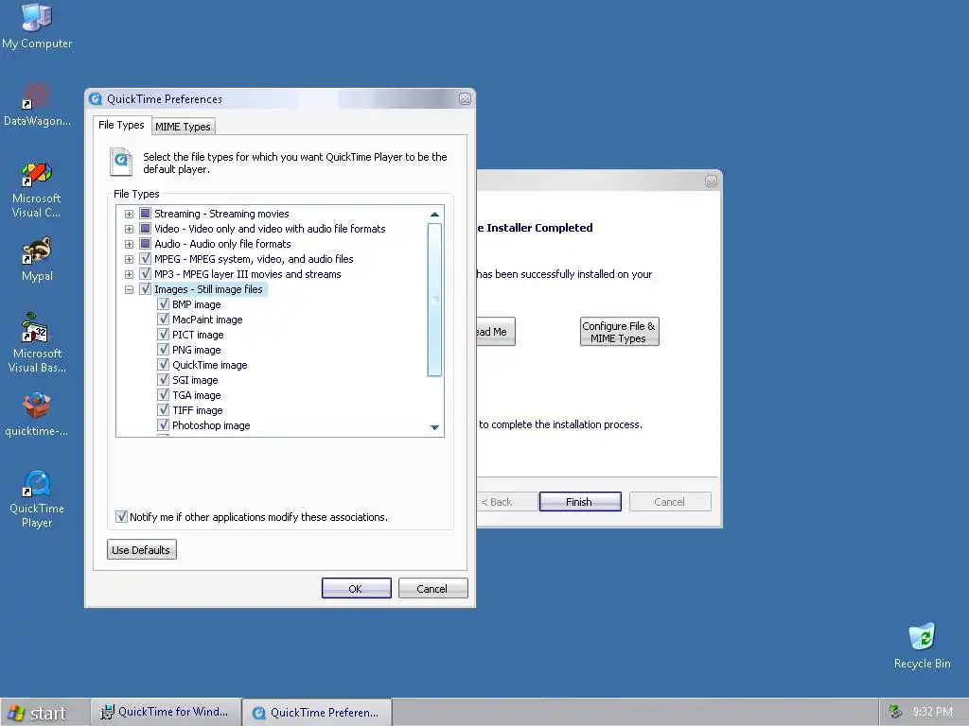Select the Recycle Bin icon

click(922, 646)
